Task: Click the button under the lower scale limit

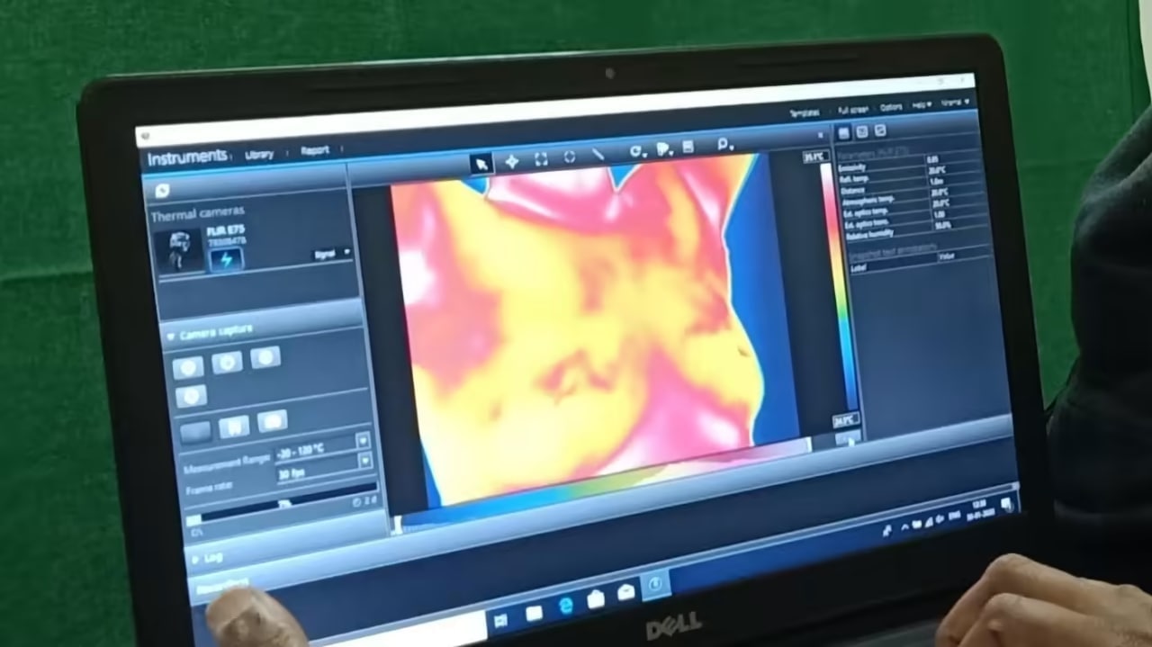Action: [x=848, y=438]
